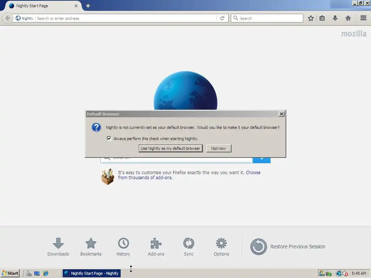371x278 pixels.
Task: Open Downloads from start page
Action: (58, 247)
